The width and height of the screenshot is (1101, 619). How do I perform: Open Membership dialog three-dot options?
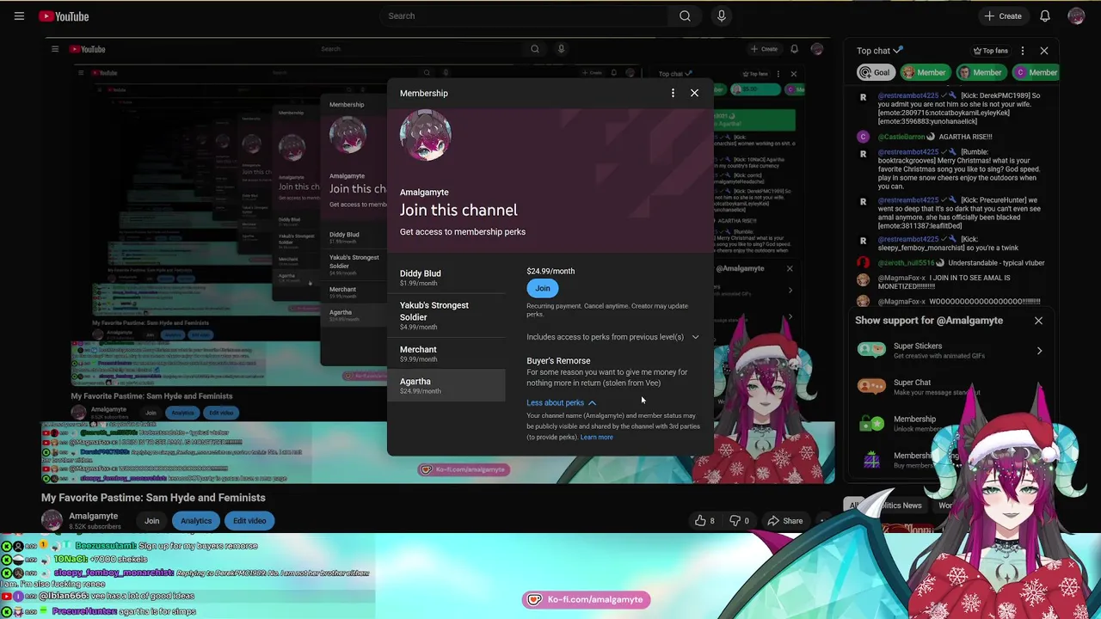coord(673,93)
